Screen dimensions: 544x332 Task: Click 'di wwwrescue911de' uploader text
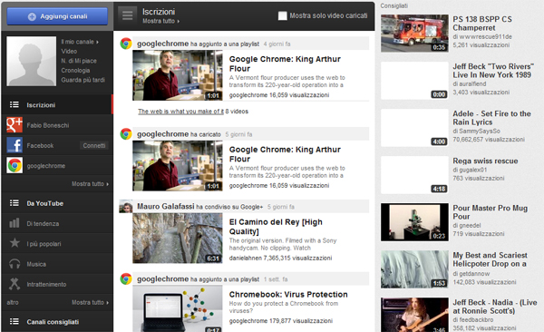pos(482,37)
